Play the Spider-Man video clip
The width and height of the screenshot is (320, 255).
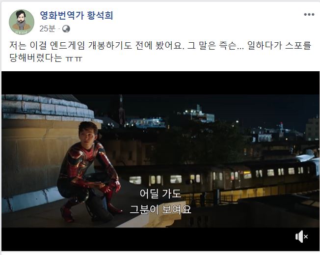click(160, 161)
